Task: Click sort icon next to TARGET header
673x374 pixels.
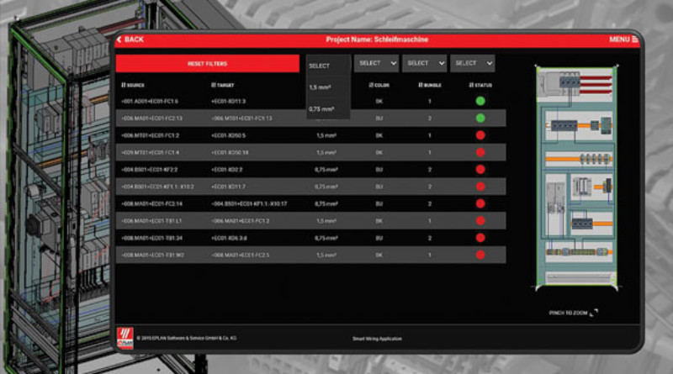Action: coord(214,85)
